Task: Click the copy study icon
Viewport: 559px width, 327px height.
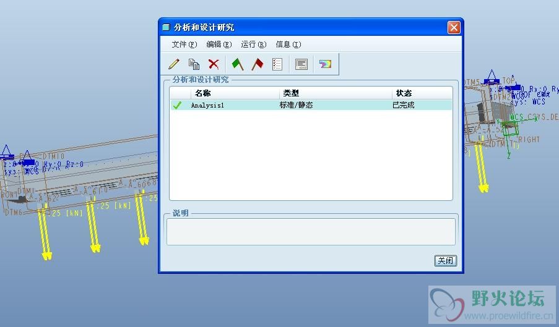Action: [194, 64]
